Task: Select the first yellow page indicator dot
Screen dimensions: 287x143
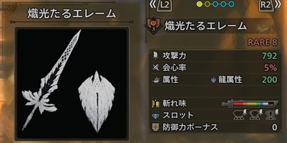Action: pos(199,4)
